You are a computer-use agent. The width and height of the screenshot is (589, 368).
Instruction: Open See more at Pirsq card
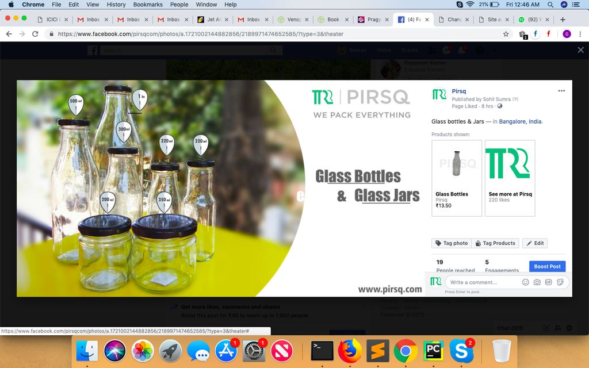tap(510, 178)
